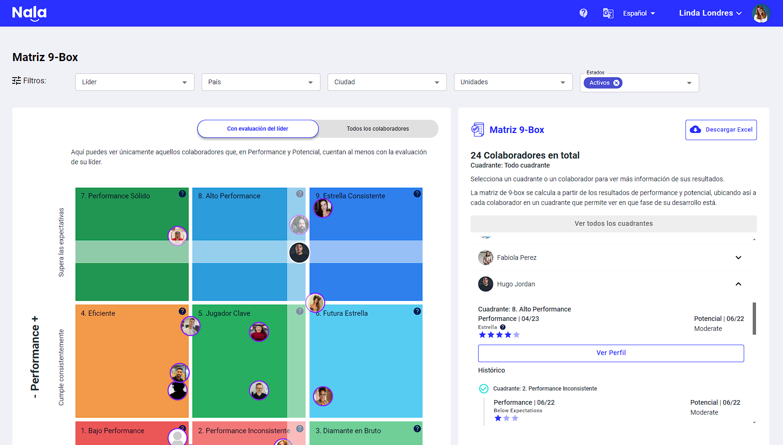Show help for 2. Performance Inconsistente quadrant
This screenshot has height=445, width=783.
pos(300,428)
